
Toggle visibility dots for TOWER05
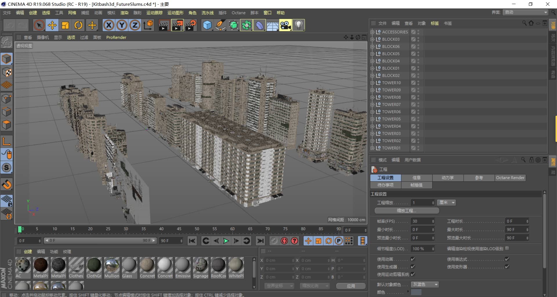[x=418, y=119]
